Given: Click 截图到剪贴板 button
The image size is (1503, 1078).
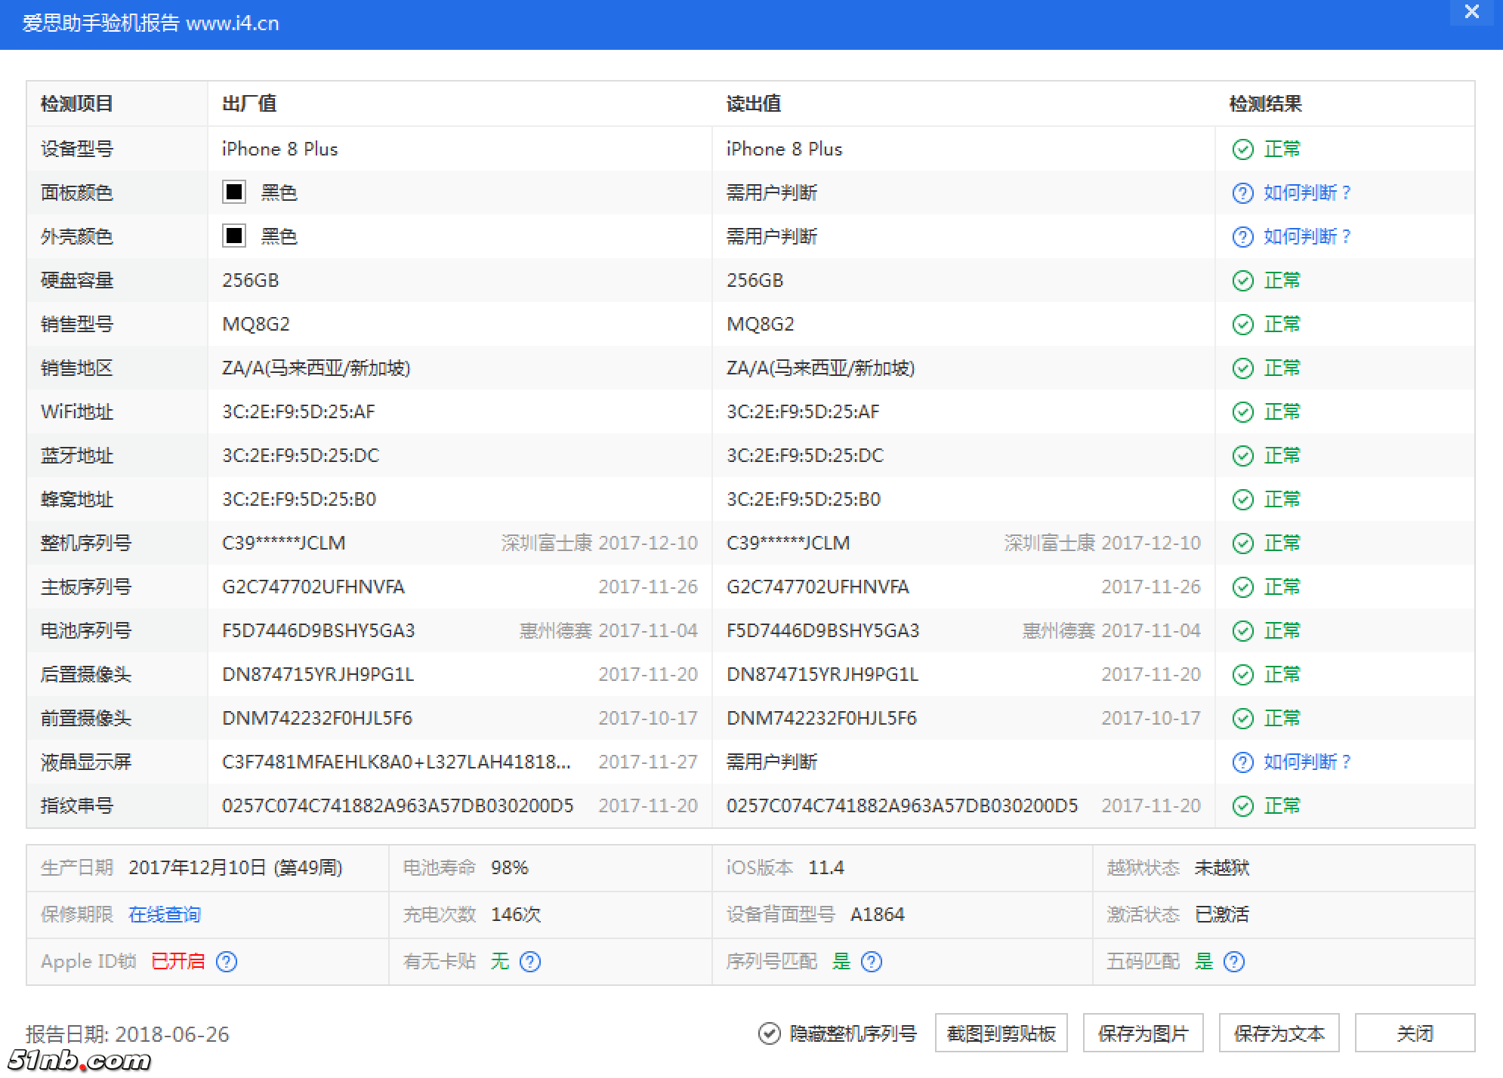Looking at the screenshot, I should [1001, 1033].
